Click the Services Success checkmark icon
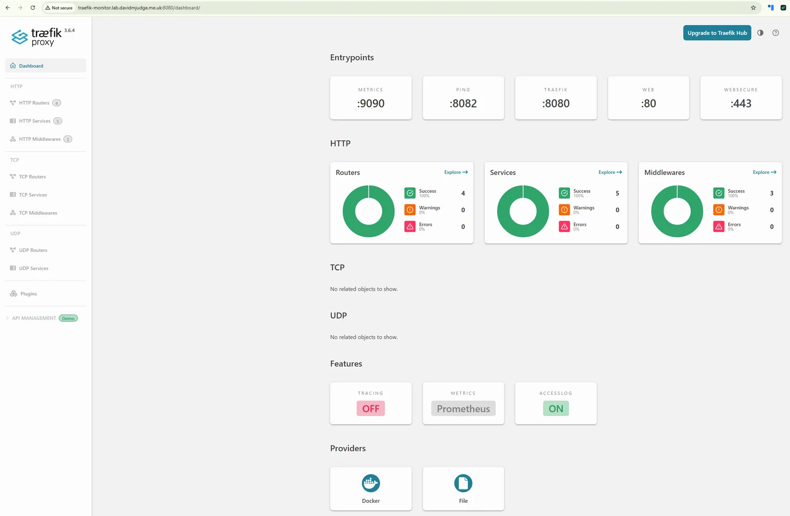This screenshot has height=516, width=790. point(564,193)
